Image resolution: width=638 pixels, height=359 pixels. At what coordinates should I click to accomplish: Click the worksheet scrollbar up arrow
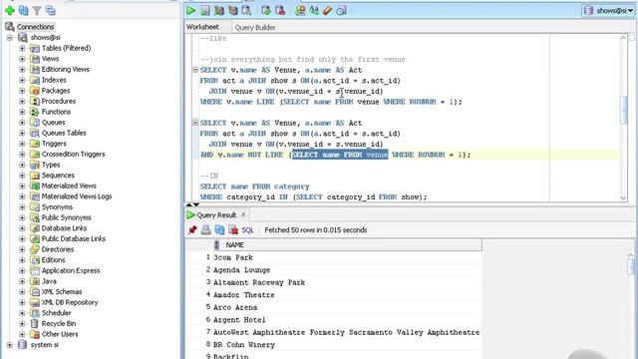[x=623, y=38]
